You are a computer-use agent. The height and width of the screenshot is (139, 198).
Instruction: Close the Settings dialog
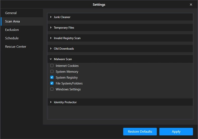[191, 4]
